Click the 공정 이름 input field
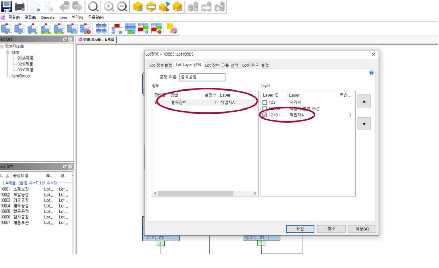This screenshot has height=268, width=439. (202, 77)
